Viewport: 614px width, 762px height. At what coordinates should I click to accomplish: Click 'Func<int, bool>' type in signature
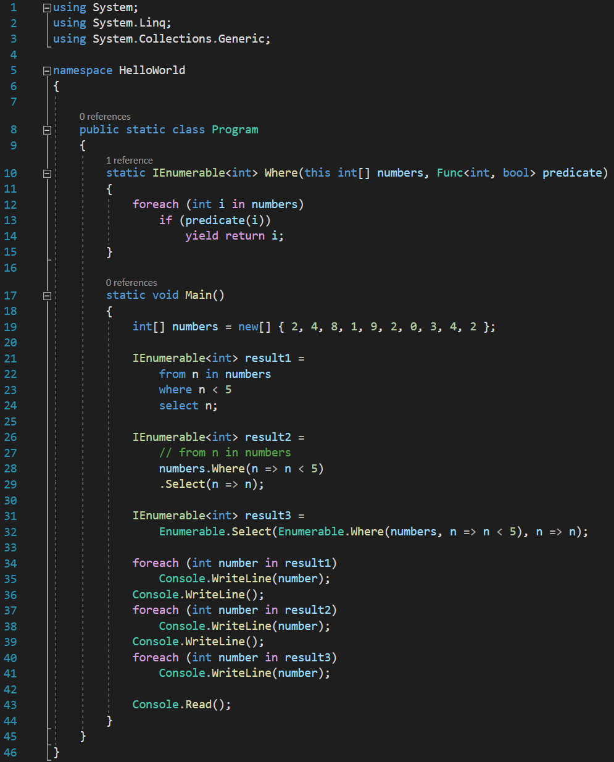(x=486, y=173)
